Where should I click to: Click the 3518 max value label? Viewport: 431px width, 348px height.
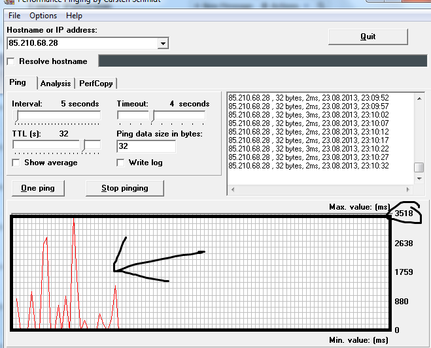(404, 214)
